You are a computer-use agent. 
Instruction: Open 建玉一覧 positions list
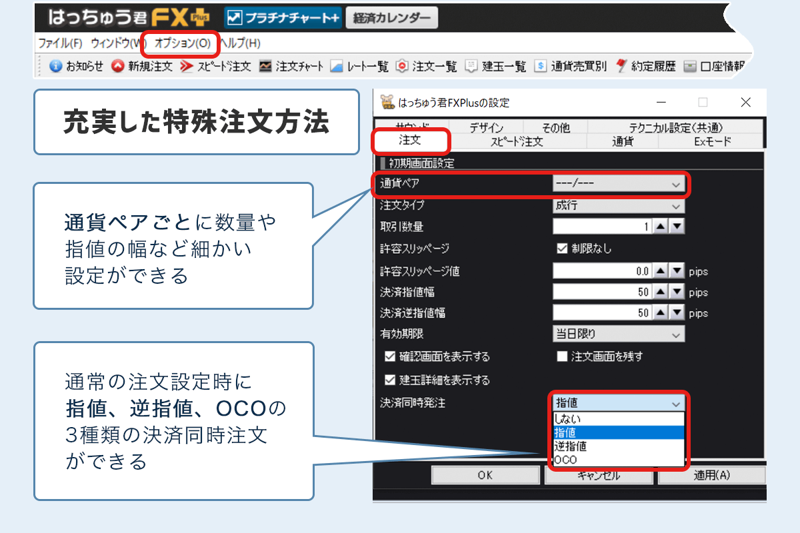point(495,66)
